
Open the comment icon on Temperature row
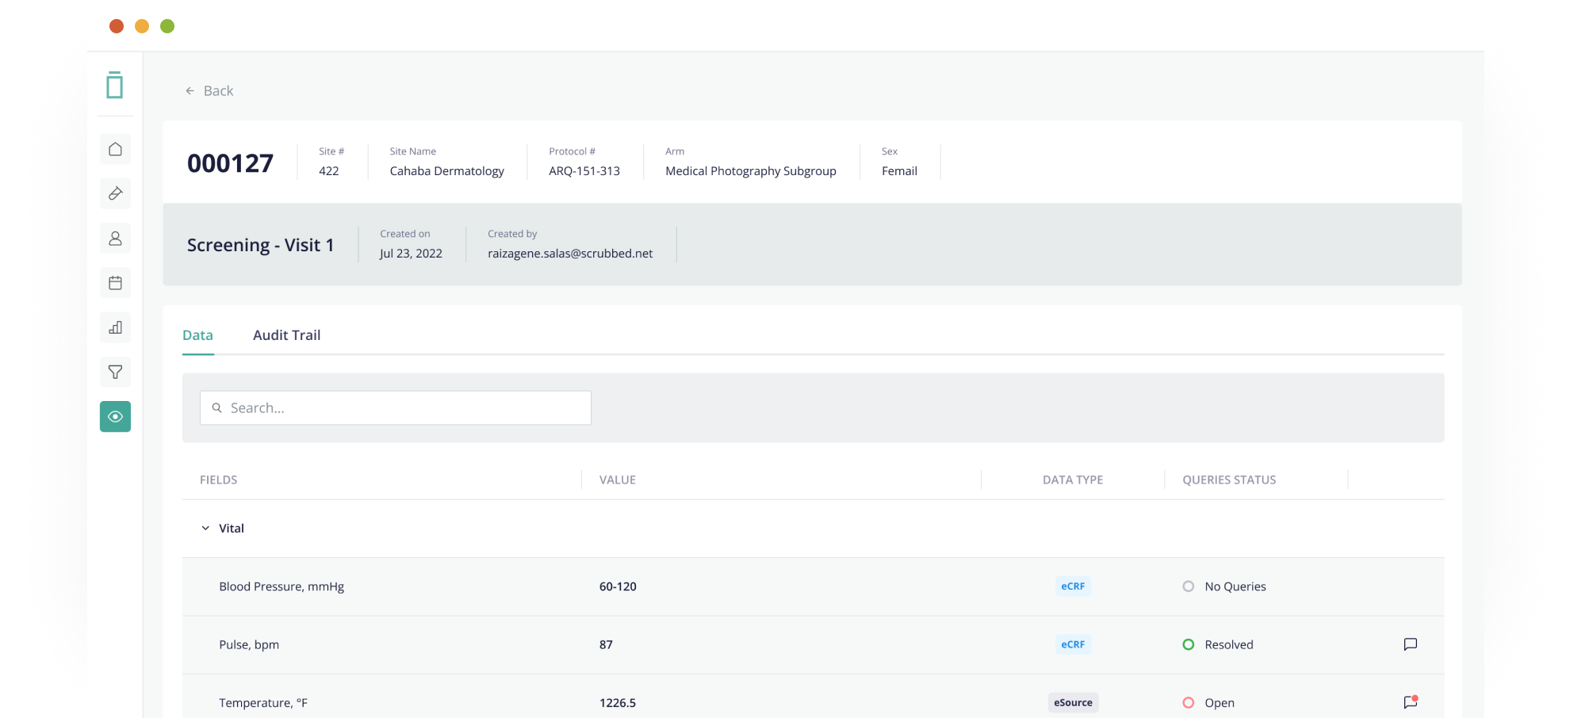(1410, 702)
